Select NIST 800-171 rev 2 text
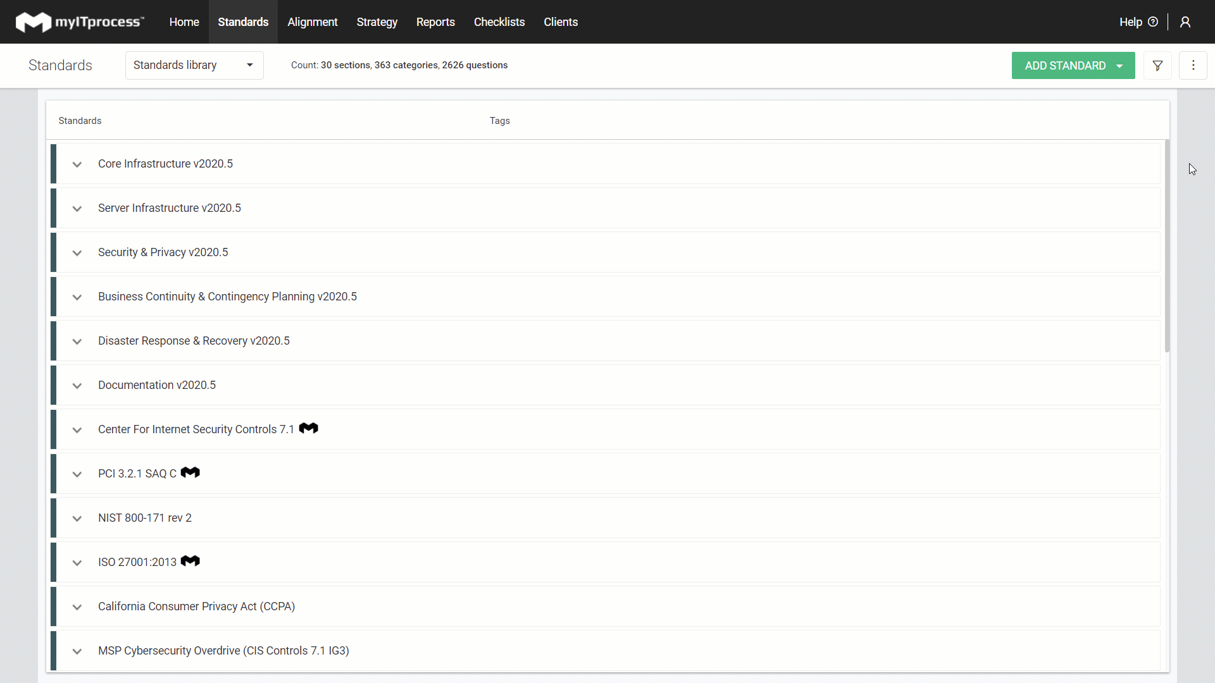Screen dimensions: 1215x683 click(x=145, y=518)
